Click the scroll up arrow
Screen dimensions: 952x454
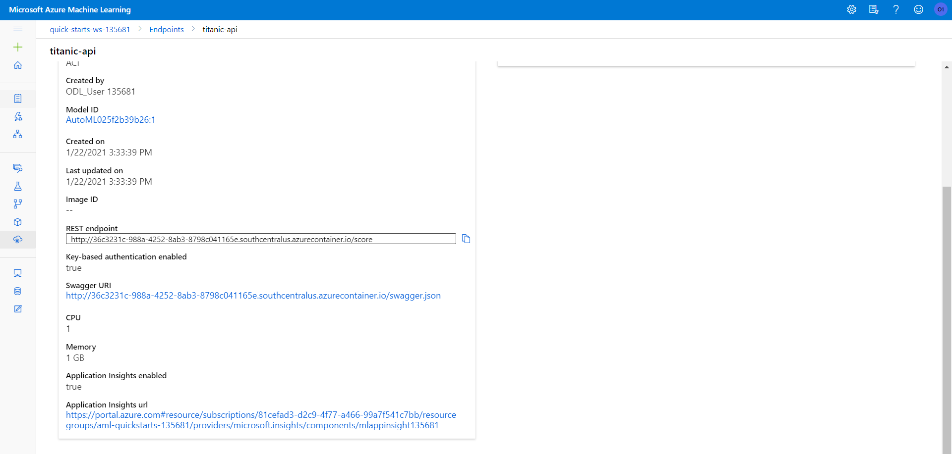947,67
